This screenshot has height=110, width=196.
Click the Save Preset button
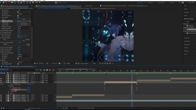click(24, 25)
